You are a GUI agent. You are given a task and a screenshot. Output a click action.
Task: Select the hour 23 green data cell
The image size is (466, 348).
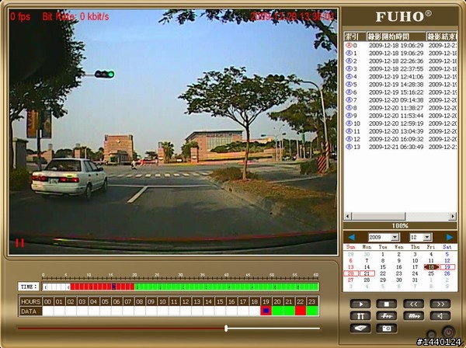(312, 311)
